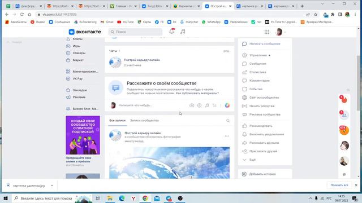Open Бизнес блог community in sidebar

[82, 109]
